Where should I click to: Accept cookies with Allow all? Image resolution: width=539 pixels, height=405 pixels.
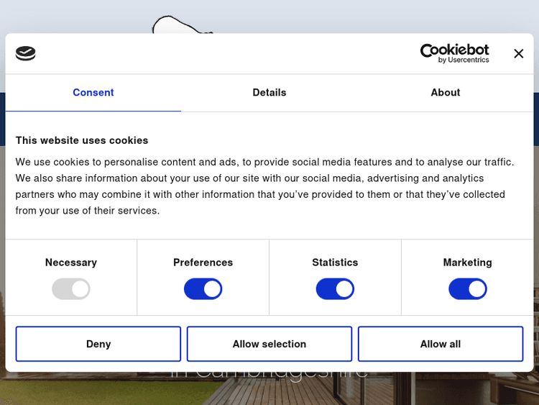pyautogui.click(x=441, y=344)
